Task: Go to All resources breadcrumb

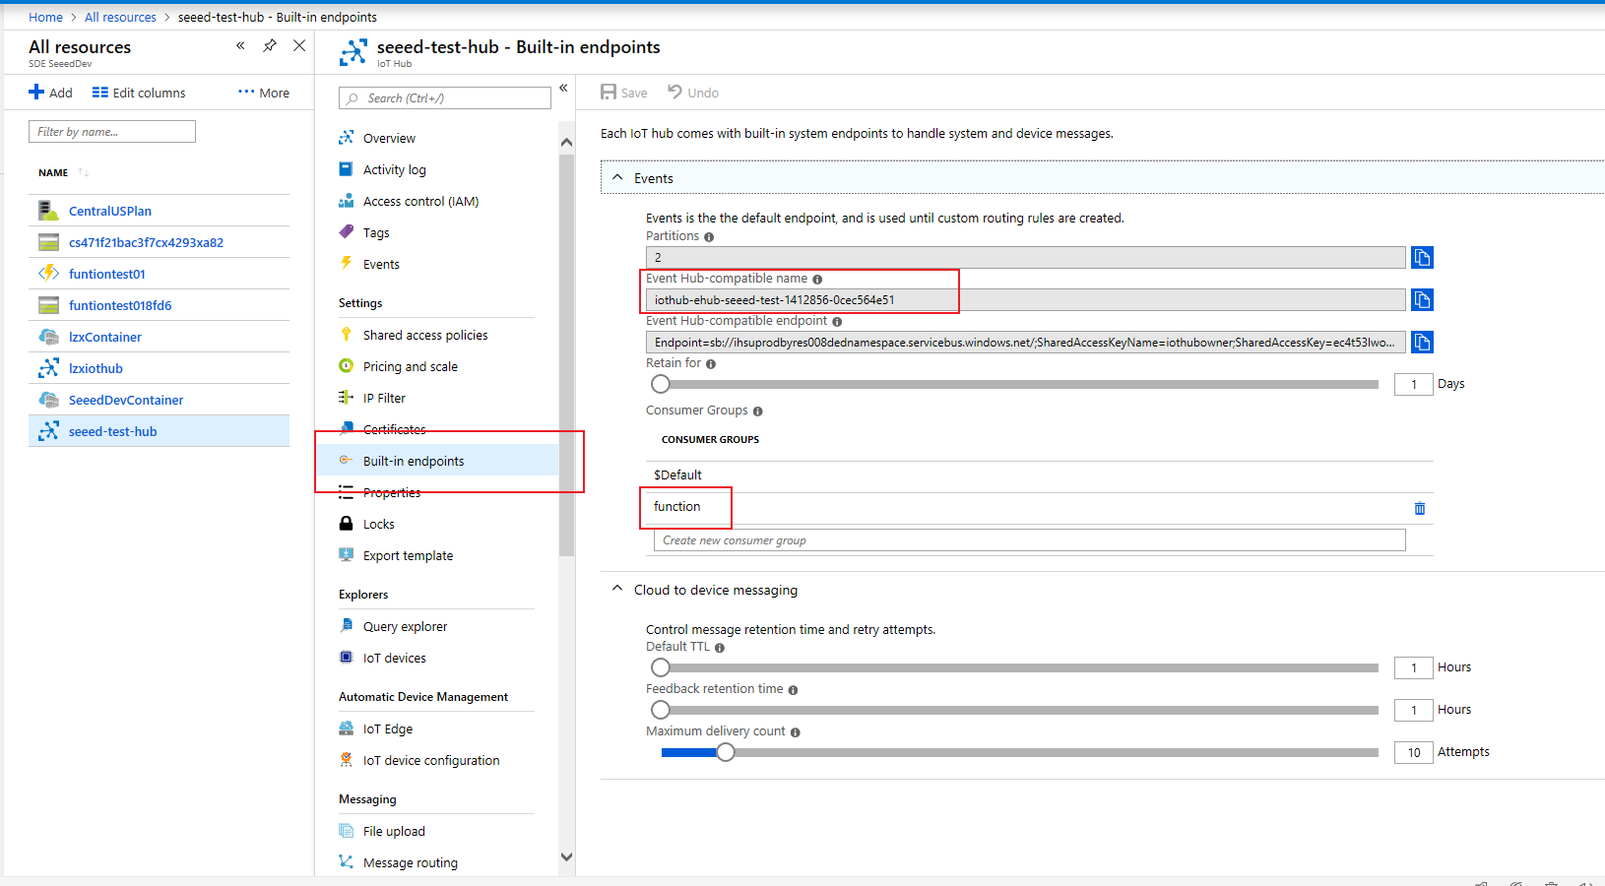Action: coord(120,17)
